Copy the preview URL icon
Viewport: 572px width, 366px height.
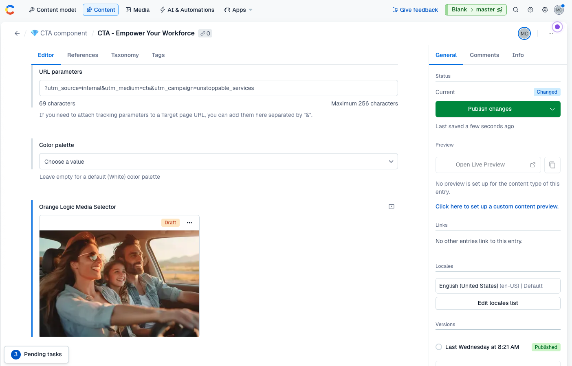click(552, 165)
